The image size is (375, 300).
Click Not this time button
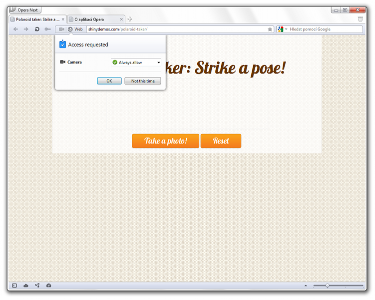[143, 81]
